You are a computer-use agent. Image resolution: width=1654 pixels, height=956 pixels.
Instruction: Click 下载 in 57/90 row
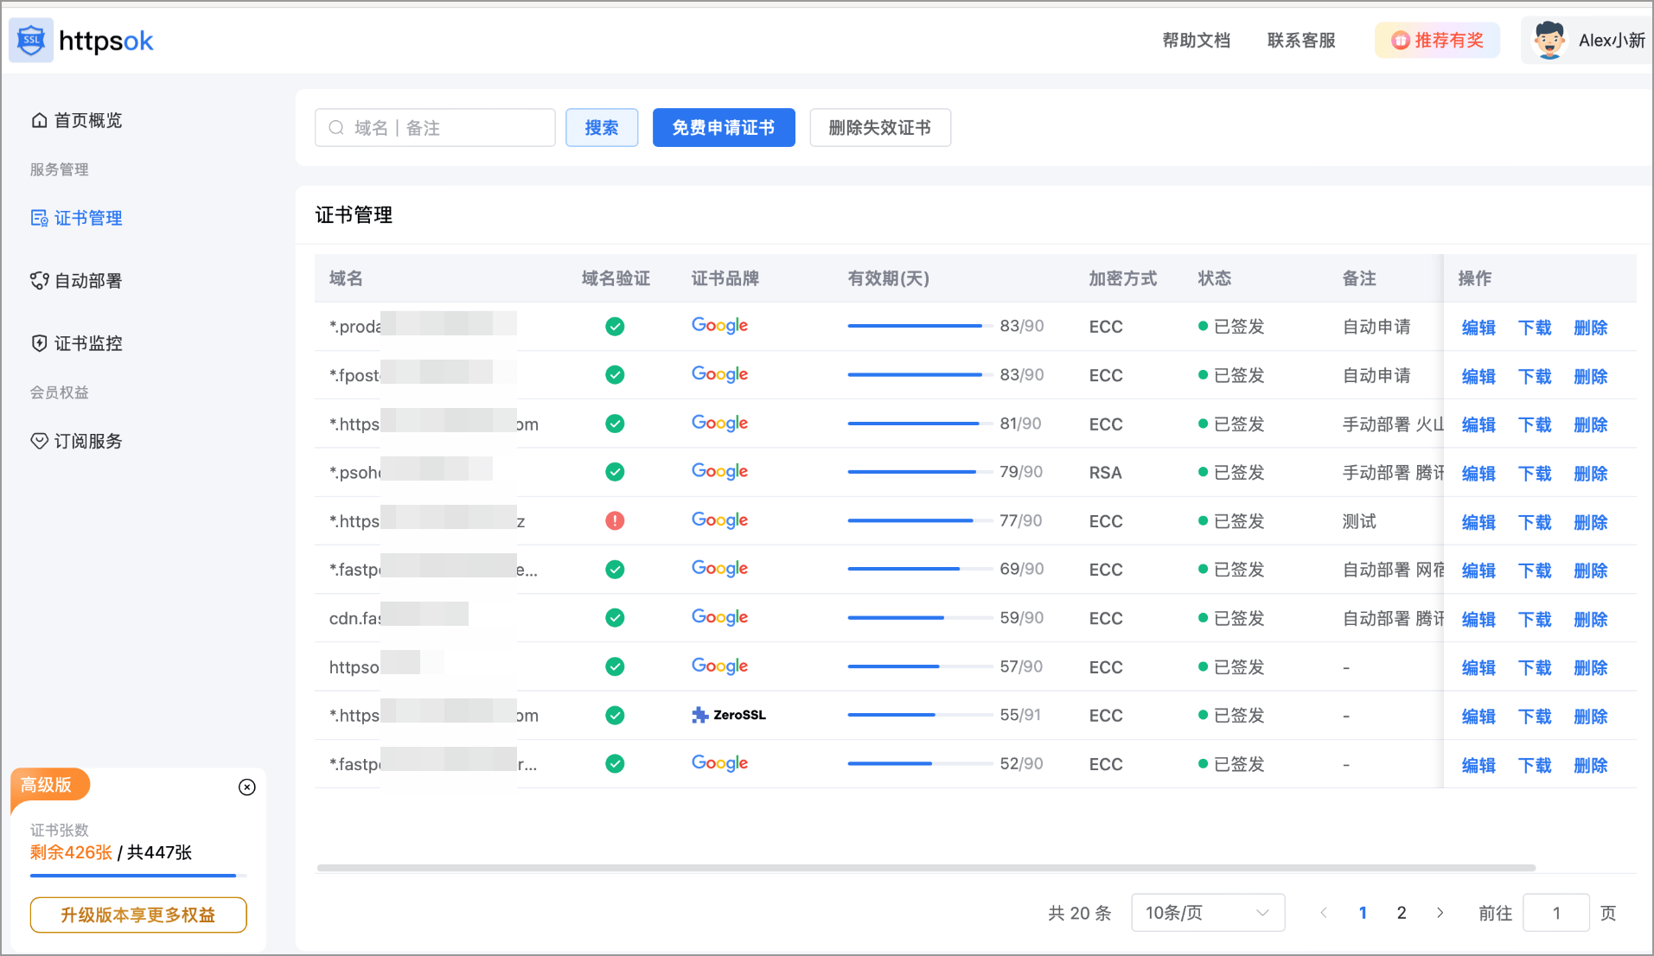tap(1535, 668)
